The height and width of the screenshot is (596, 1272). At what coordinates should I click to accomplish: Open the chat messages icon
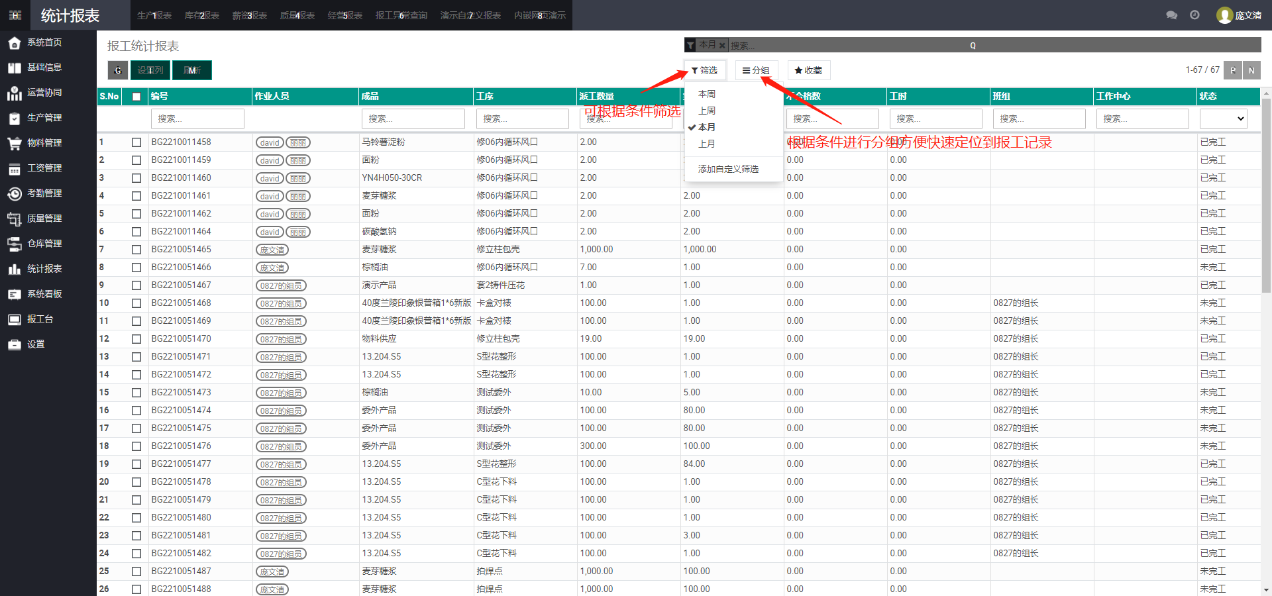tap(1171, 15)
